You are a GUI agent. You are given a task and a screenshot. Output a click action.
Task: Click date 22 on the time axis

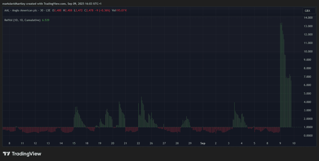click(x=138, y=143)
